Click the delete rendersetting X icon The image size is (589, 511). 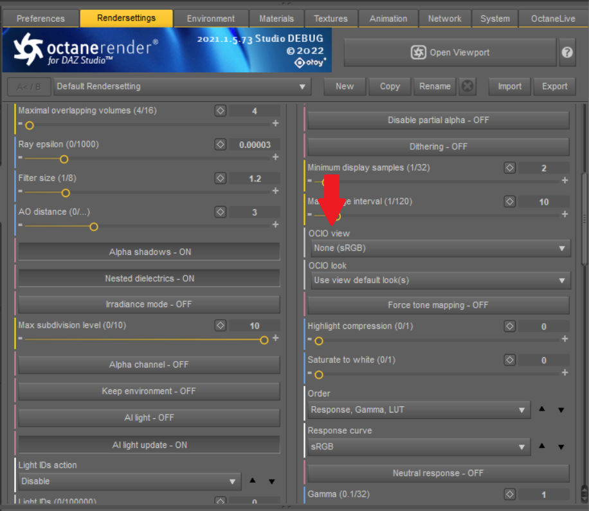point(467,86)
